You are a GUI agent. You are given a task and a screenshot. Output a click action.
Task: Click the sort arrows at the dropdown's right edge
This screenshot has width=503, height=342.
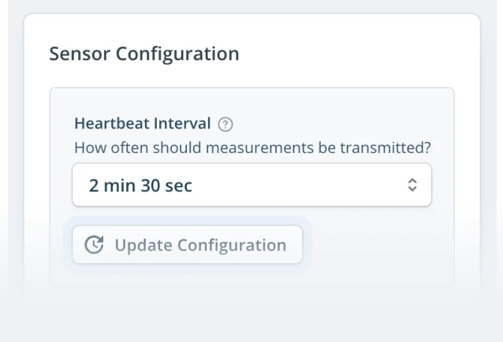[x=412, y=185]
